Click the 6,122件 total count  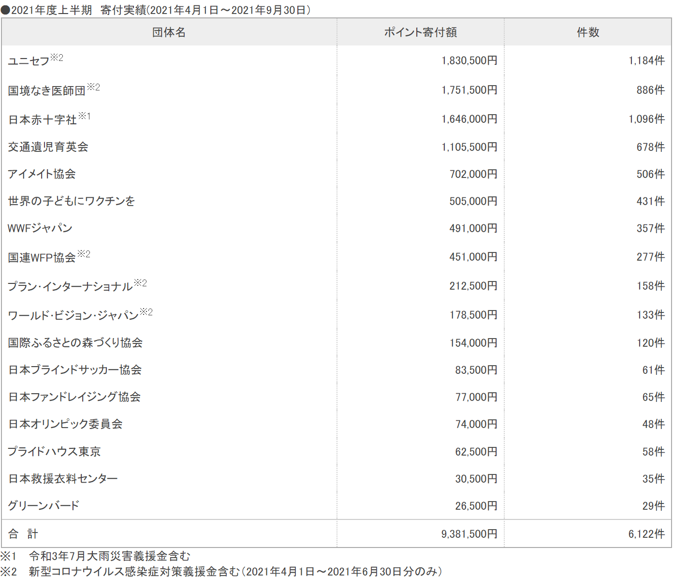click(x=647, y=534)
